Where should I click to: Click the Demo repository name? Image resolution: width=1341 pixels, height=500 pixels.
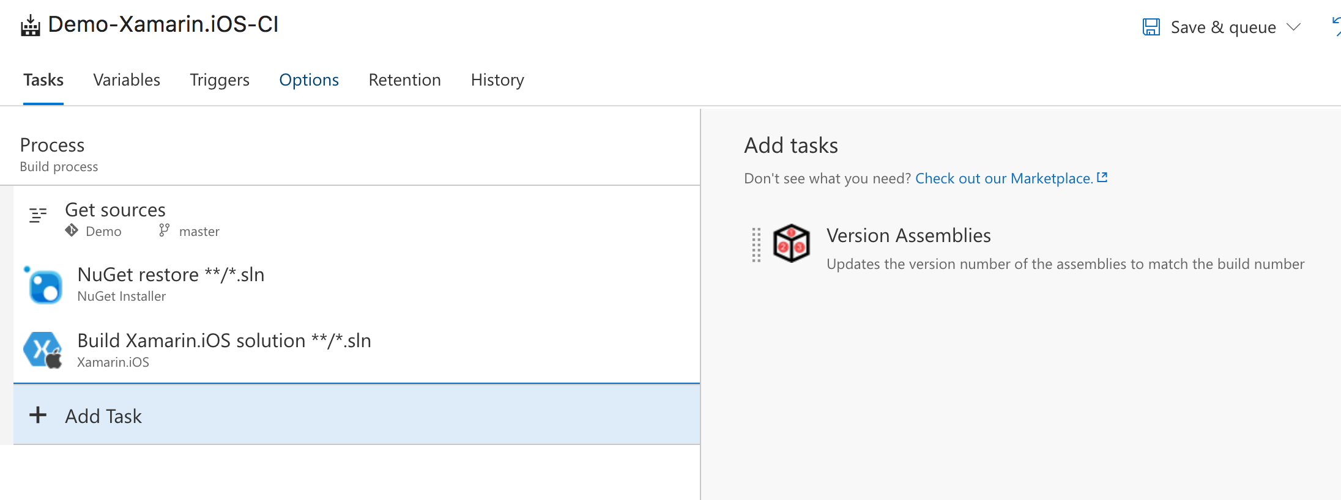pos(103,232)
